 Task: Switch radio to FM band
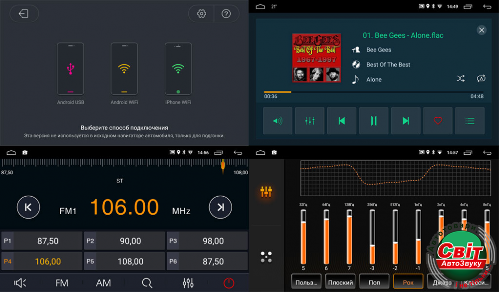[62, 283]
